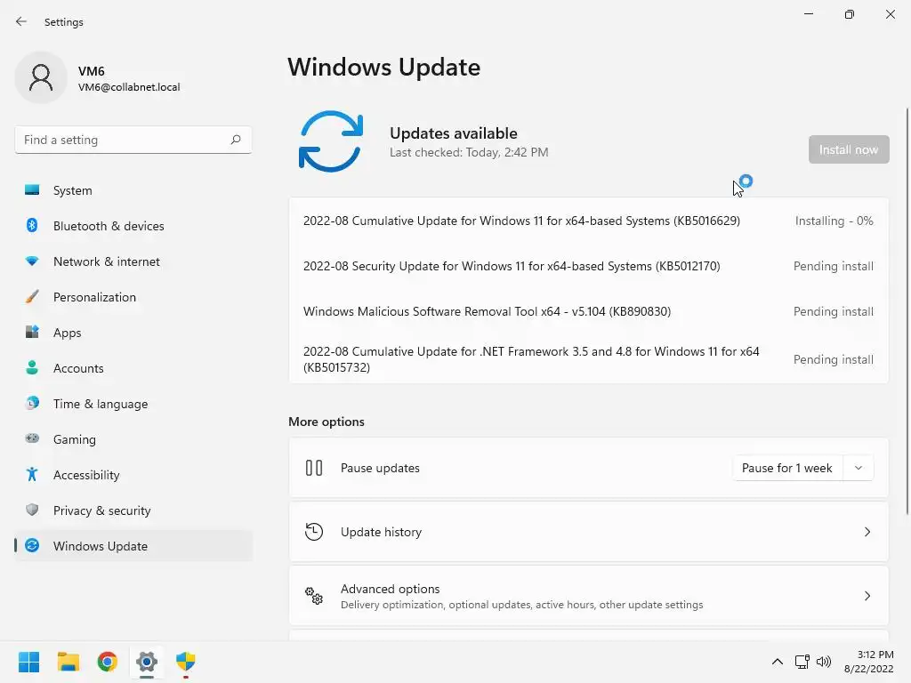The height and width of the screenshot is (683, 911).
Task: Click the Apps icon in sidebar
Action: point(32,333)
